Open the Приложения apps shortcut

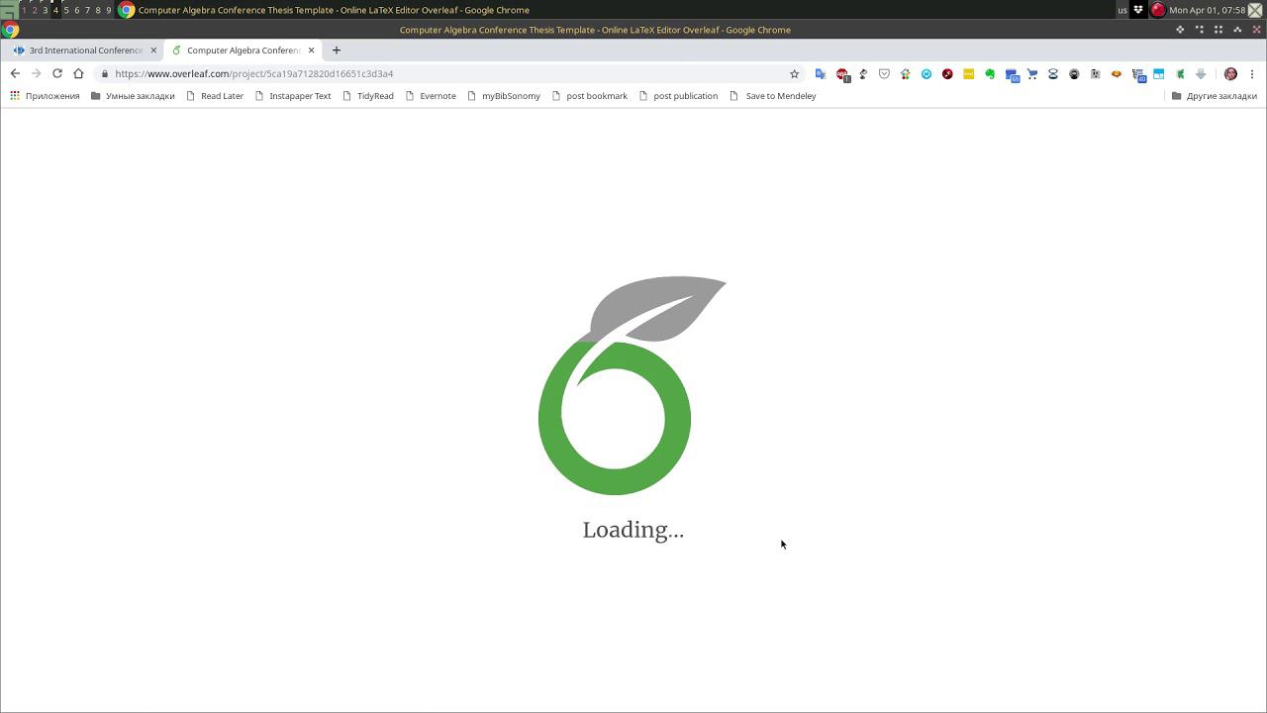pyautogui.click(x=45, y=96)
